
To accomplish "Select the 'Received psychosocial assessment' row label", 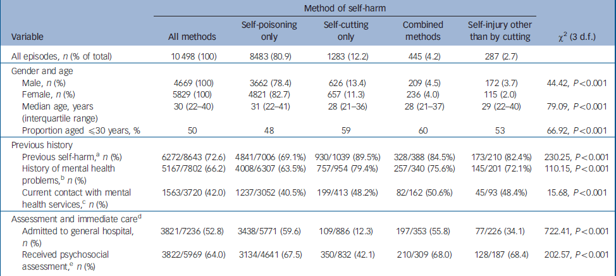I will [x=58, y=255].
